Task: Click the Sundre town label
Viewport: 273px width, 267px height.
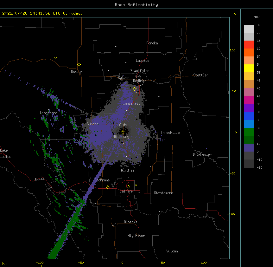Action: 92,124
